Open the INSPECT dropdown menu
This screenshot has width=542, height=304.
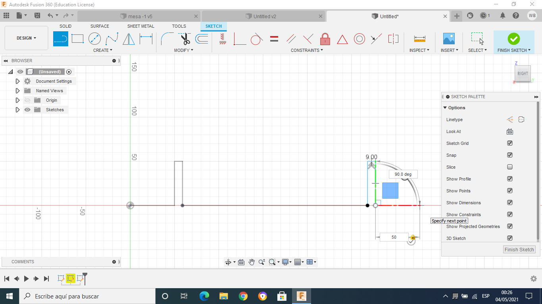click(419, 50)
